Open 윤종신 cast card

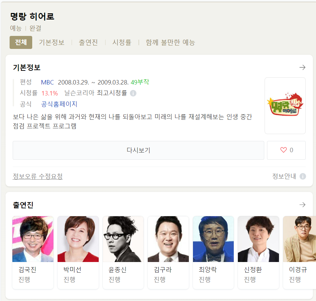point(123,252)
